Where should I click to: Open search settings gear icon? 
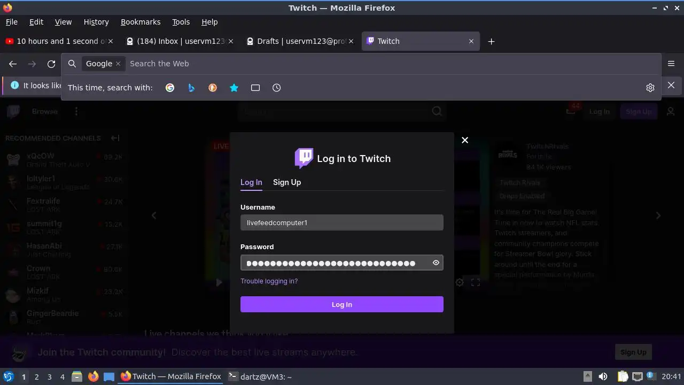[x=650, y=88]
